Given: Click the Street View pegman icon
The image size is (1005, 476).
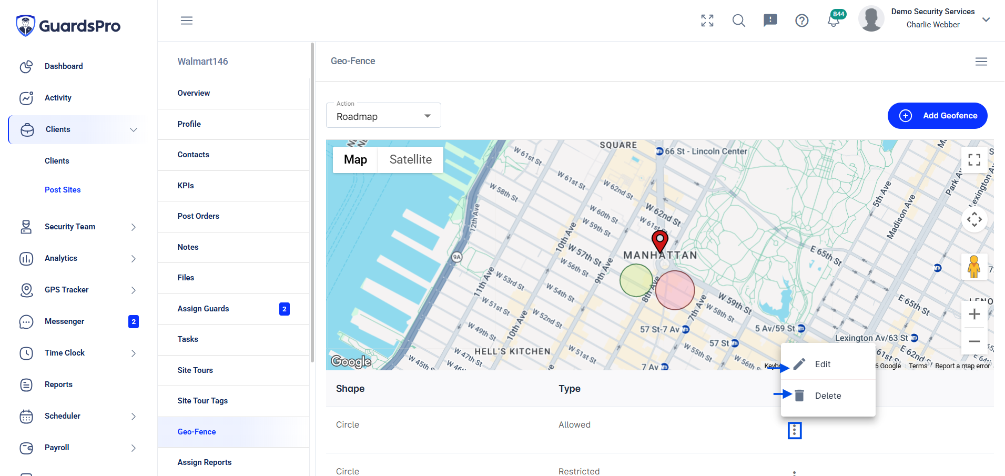Looking at the screenshot, I should [x=974, y=267].
